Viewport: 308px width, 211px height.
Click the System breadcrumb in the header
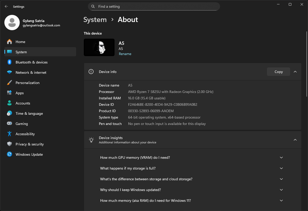(95, 20)
